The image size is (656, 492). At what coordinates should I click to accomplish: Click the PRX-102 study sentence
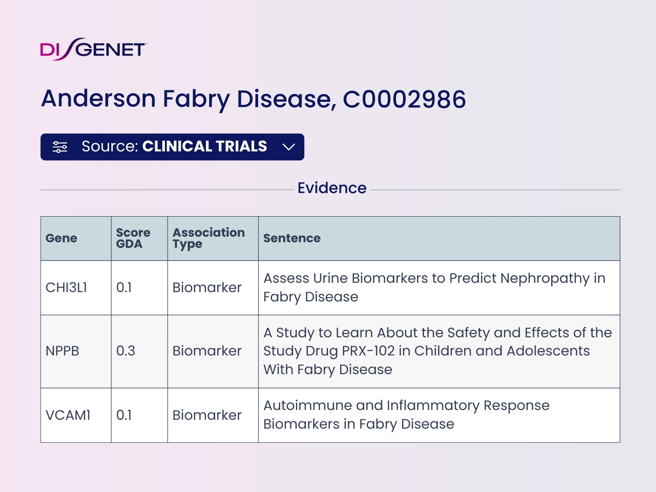(437, 351)
